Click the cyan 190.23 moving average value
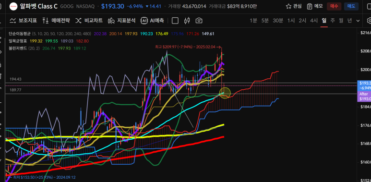 pos(146,34)
